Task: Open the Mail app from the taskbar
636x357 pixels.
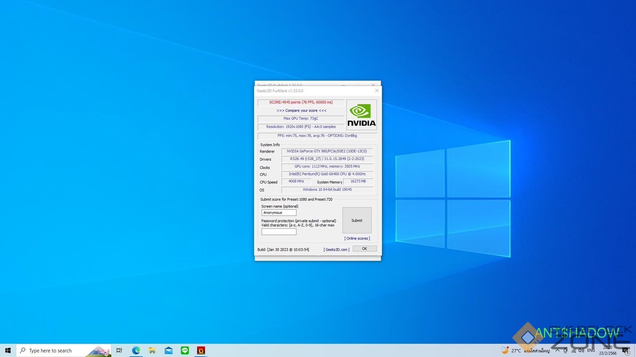Action: click(x=168, y=350)
